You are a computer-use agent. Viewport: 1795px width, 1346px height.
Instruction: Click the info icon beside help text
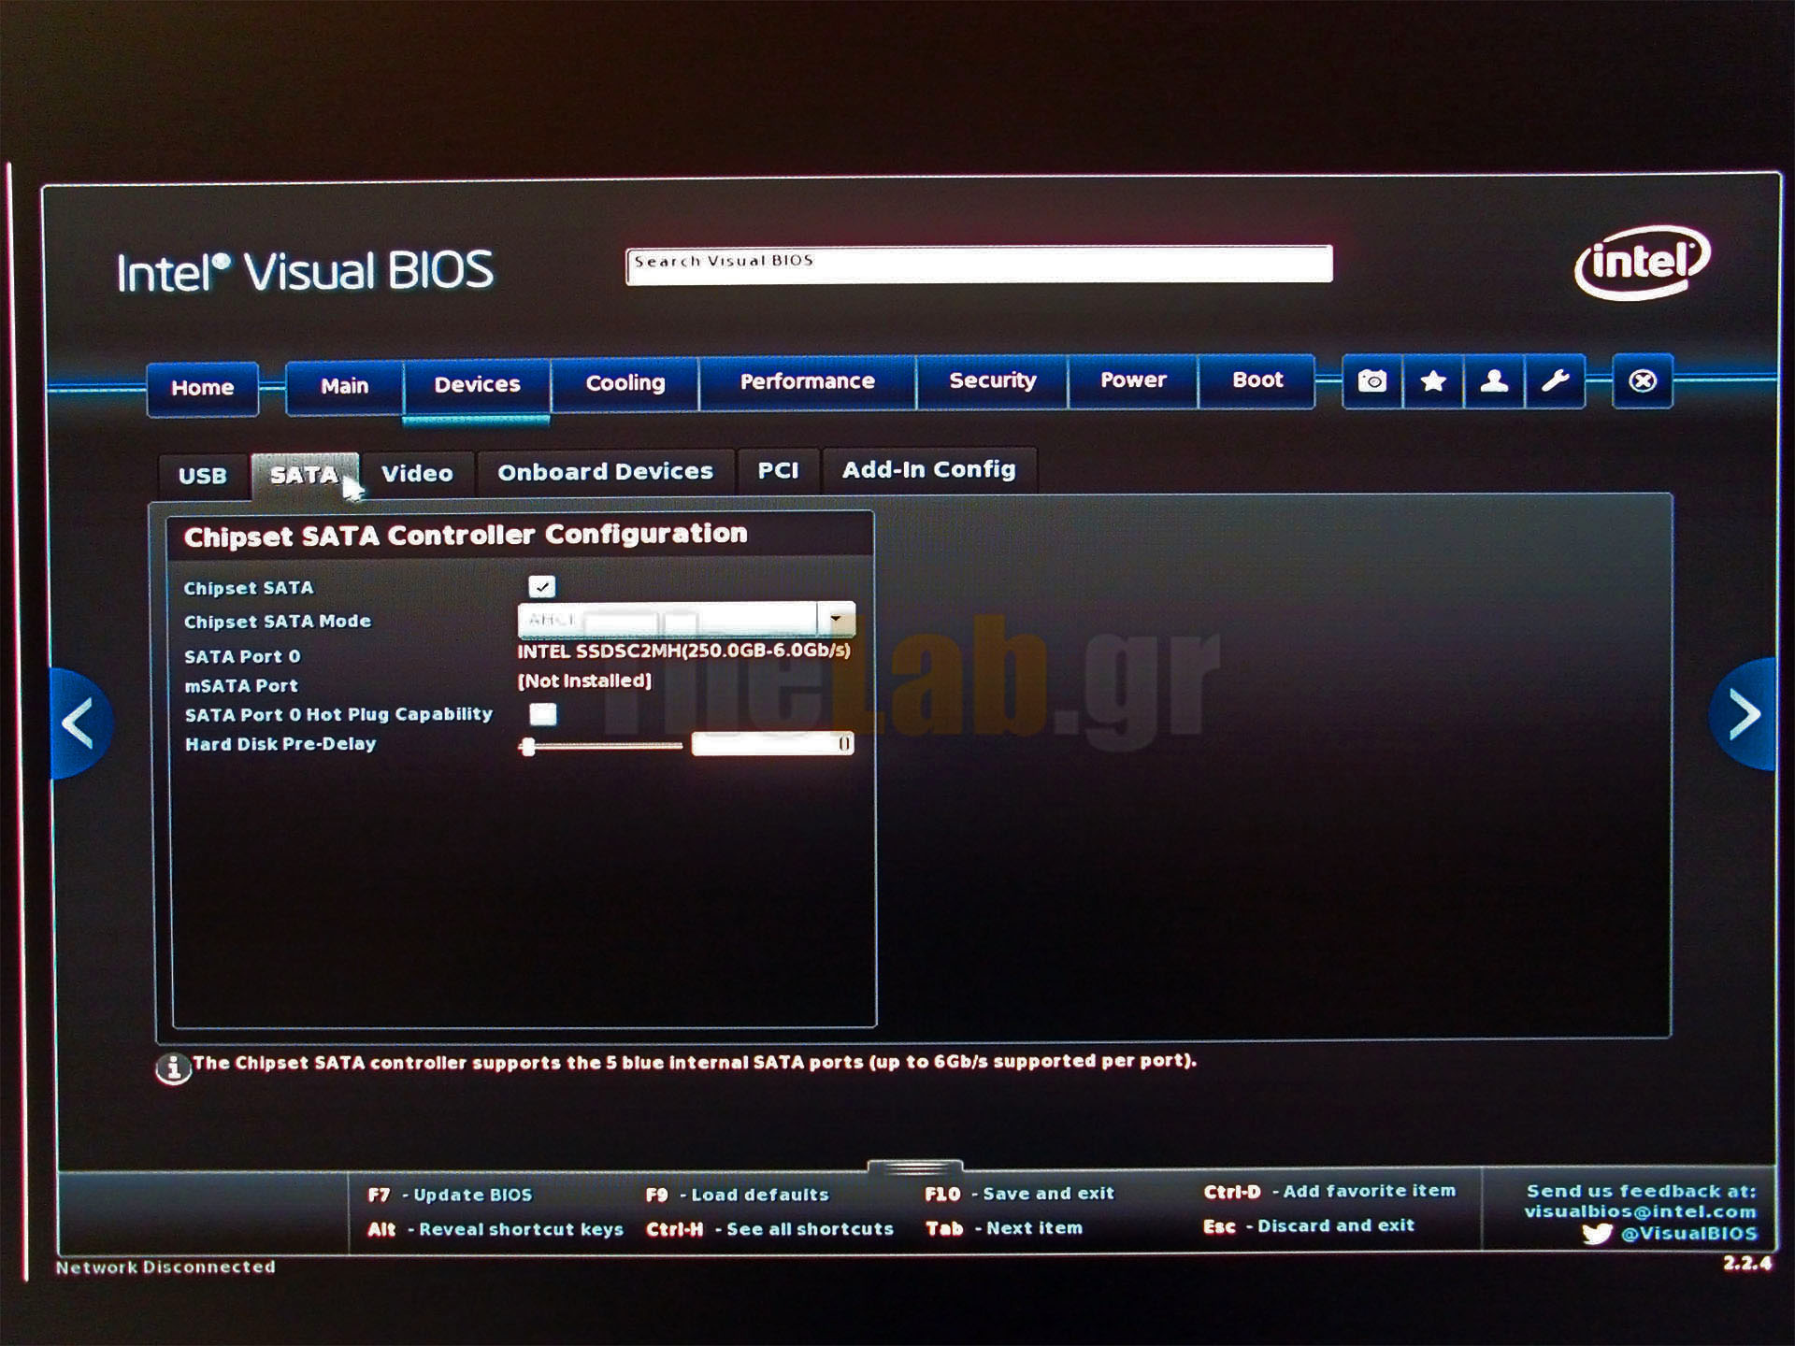pyautogui.click(x=173, y=1067)
